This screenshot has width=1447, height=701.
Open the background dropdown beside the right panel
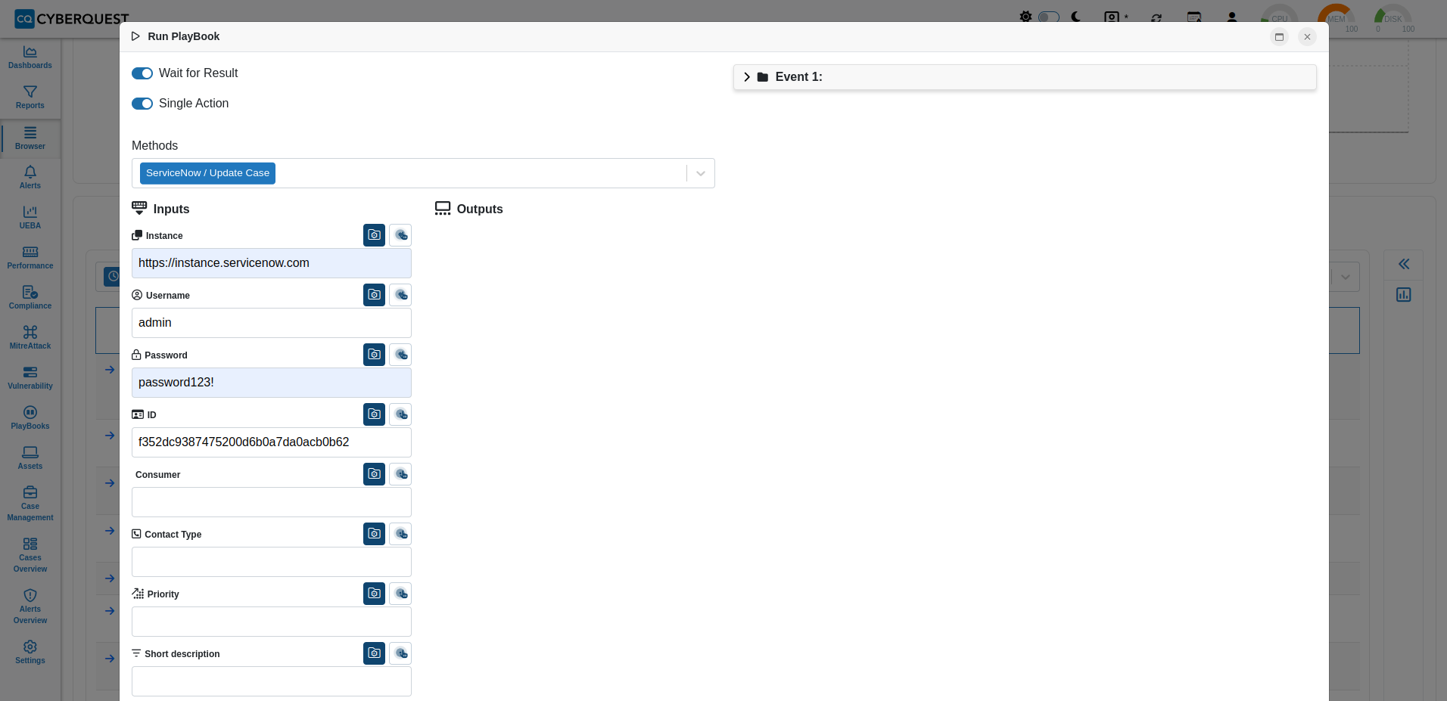tap(1346, 277)
